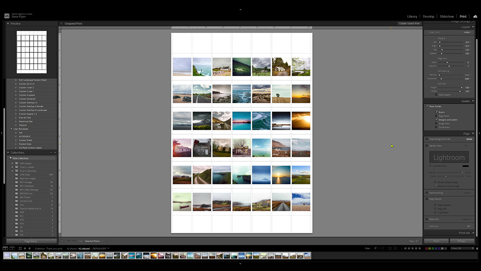
Task: Click the Lightroom Classic logo icon
Action: click(x=7, y=16)
